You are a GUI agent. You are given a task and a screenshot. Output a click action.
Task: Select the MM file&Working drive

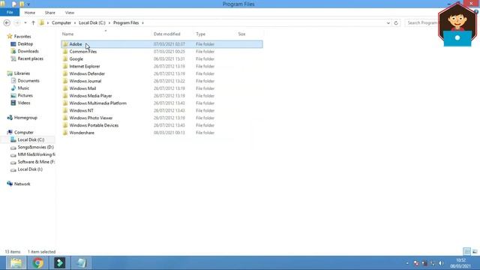pos(37,154)
